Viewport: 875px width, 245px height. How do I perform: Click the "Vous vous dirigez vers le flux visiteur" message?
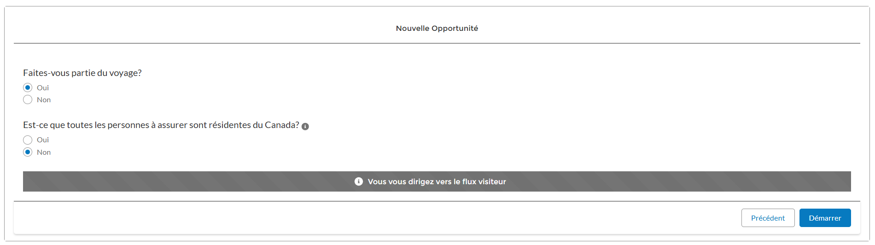click(437, 181)
